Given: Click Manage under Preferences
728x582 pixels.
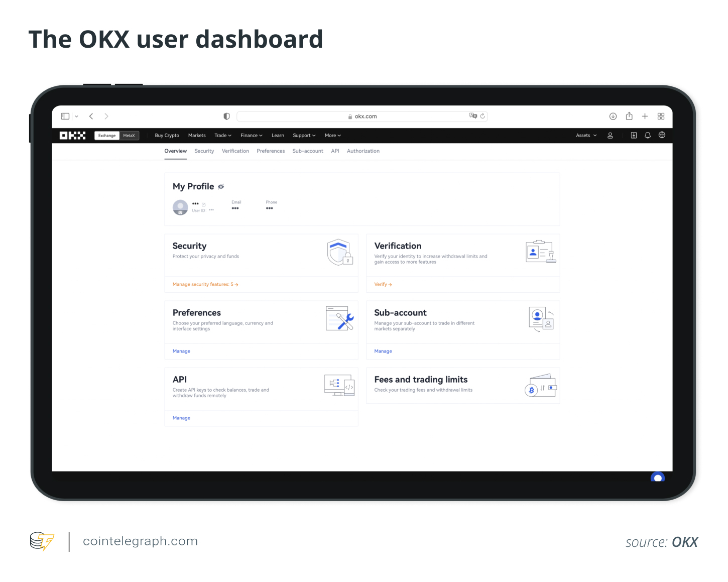Looking at the screenshot, I should tap(181, 352).
